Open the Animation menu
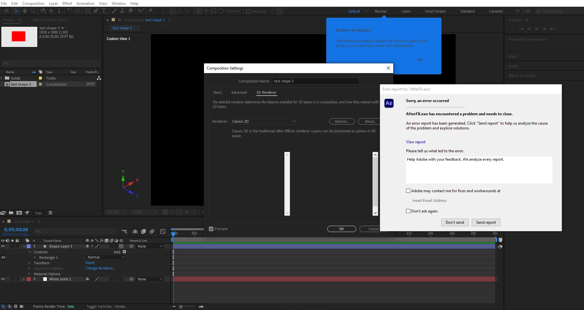 [x=86, y=4]
